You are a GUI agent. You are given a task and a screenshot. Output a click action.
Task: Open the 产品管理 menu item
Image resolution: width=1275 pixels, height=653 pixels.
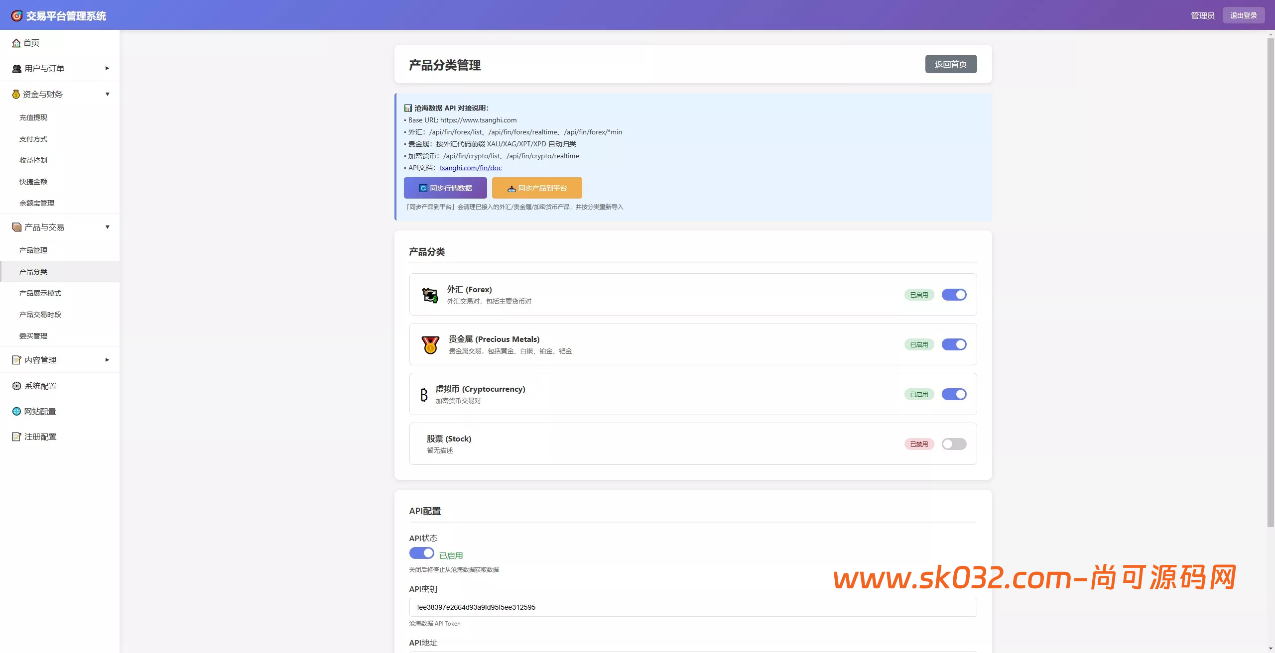(x=33, y=250)
